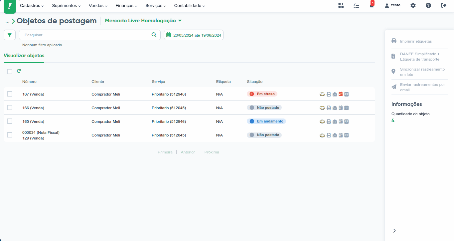Go to Primeira page
The image size is (454, 241).
(x=165, y=152)
